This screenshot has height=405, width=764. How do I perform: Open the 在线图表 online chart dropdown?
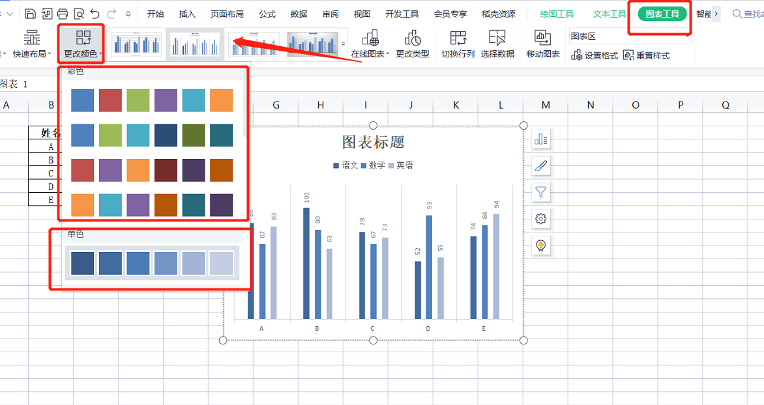click(370, 44)
